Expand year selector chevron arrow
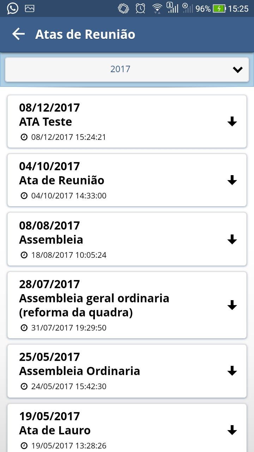This screenshot has height=452, width=254. click(238, 70)
